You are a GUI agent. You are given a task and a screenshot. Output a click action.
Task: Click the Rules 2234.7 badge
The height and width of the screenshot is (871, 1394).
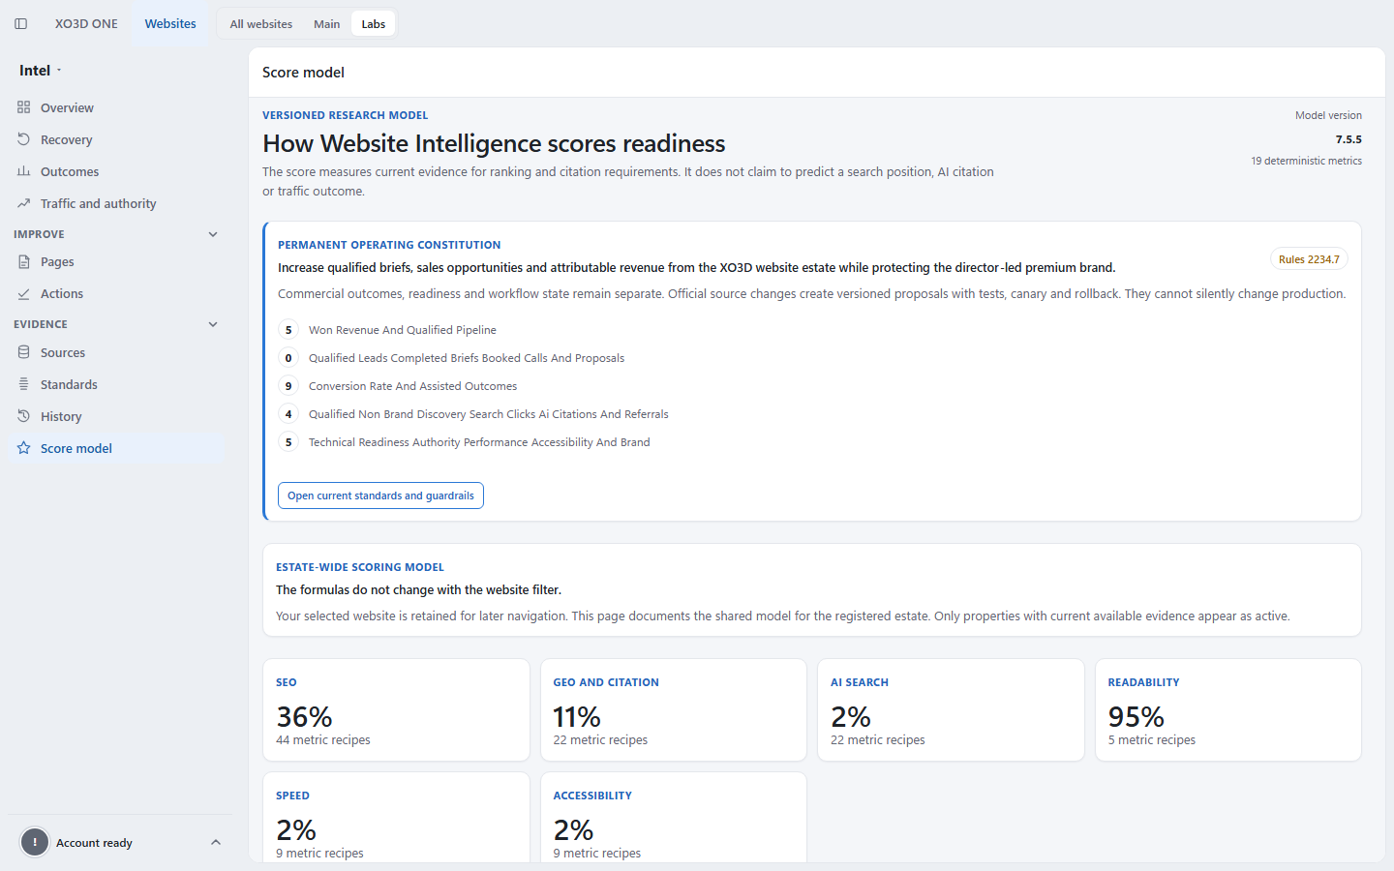click(x=1309, y=259)
